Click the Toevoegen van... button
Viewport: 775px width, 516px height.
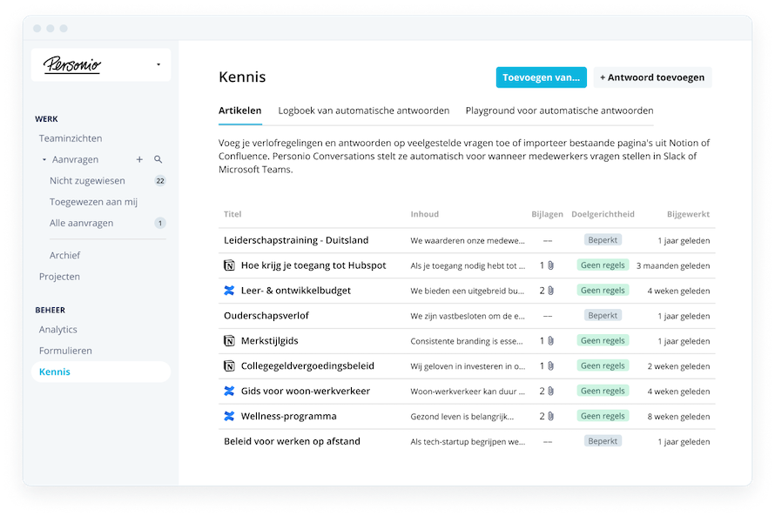click(x=542, y=77)
